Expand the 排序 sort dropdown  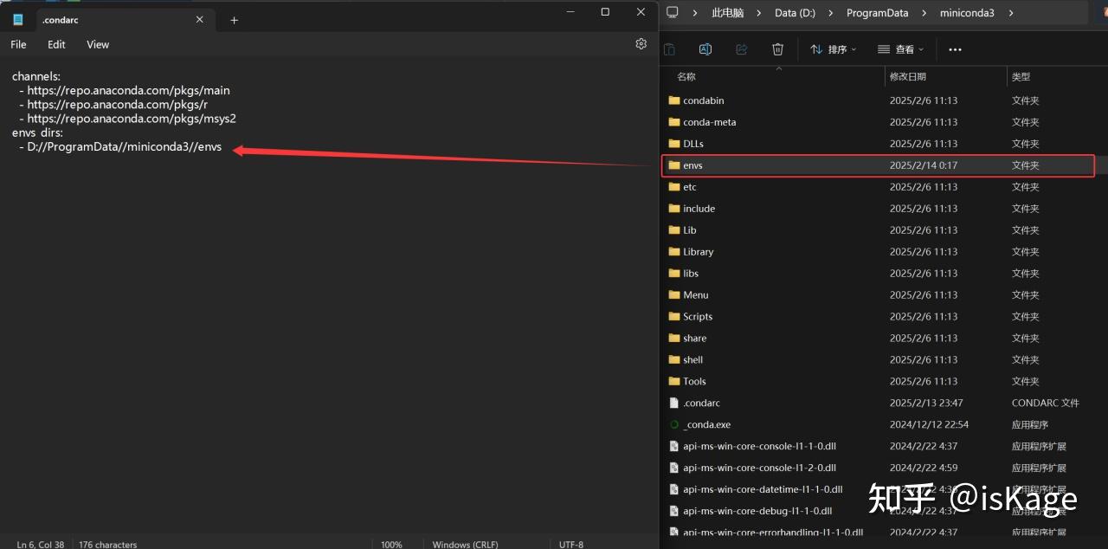tap(833, 49)
